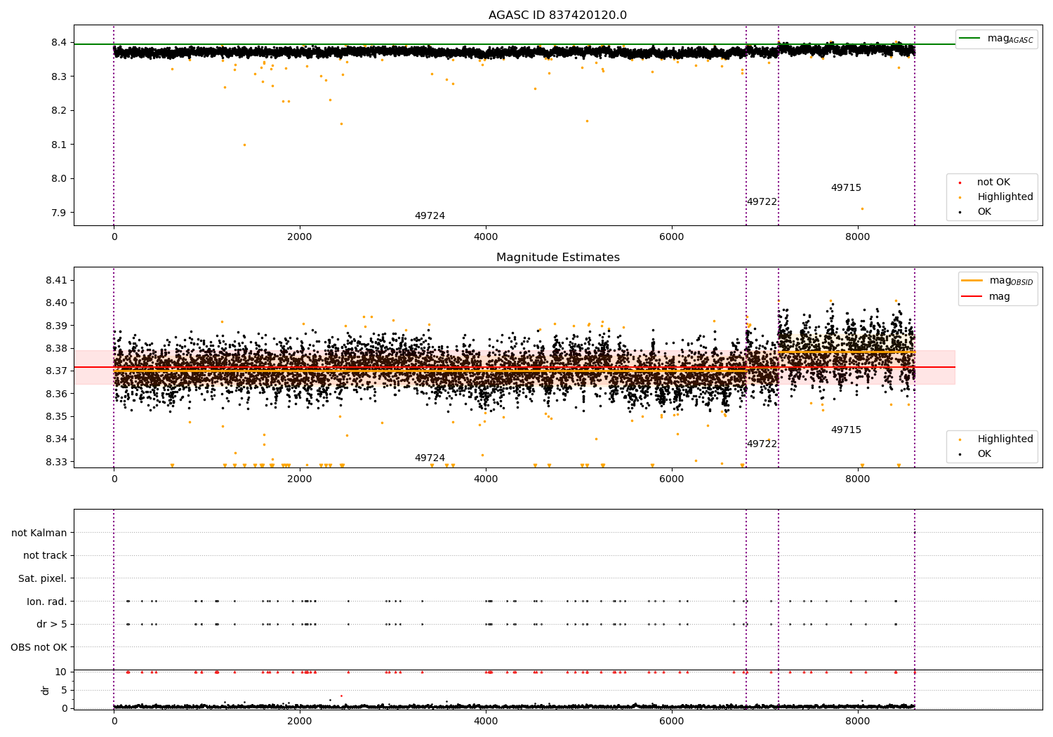The width and height of the screenshot is (1053, 737).
Task: Click the 8.2 tick label on top plot
Action: (59, 111)
